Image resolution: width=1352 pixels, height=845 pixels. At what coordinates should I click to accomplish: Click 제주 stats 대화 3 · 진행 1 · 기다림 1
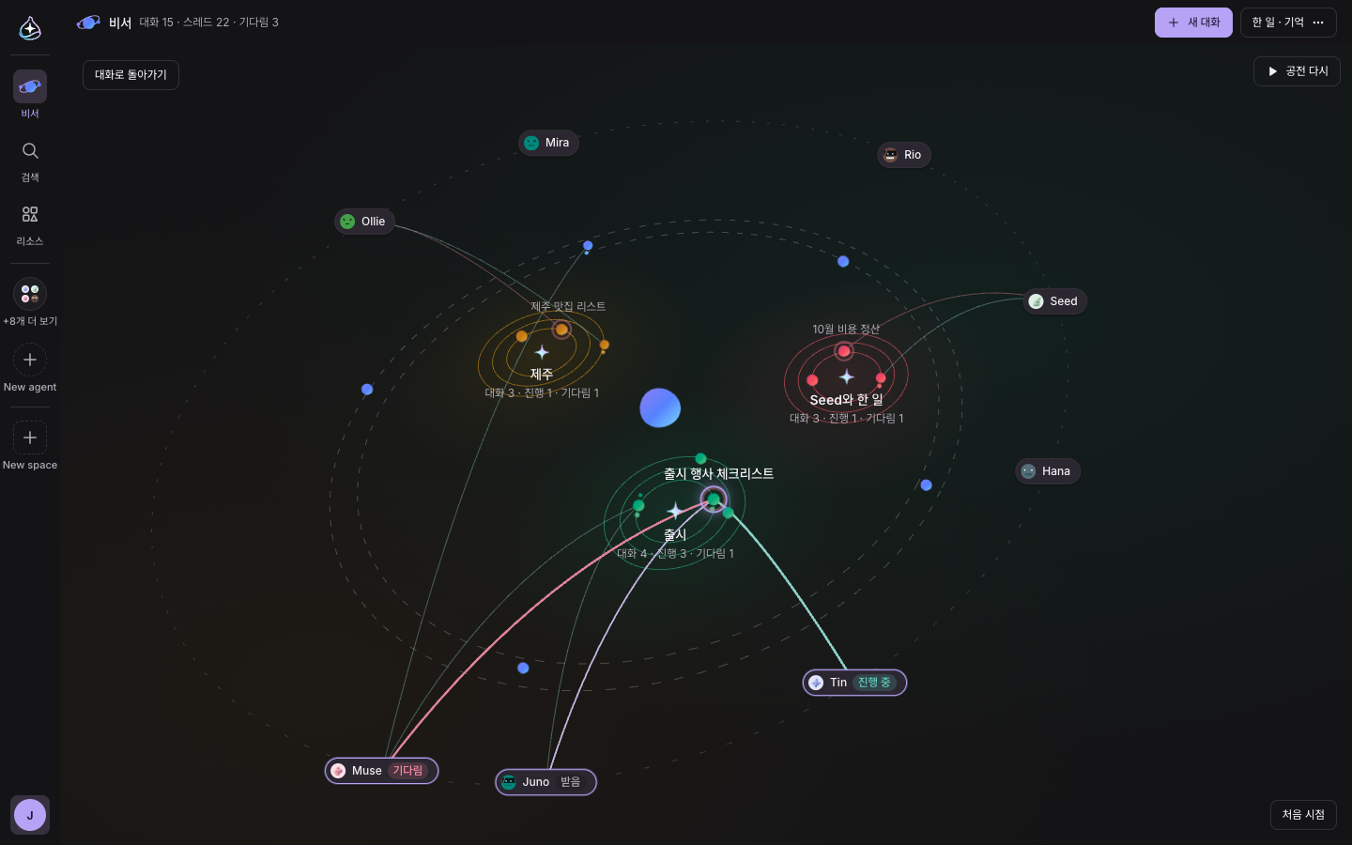point(542,393)
